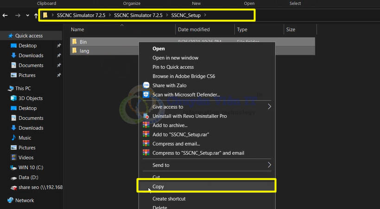380x209 pixels.
Task: Click the Bin folder icon
Action: click(75, 42)
